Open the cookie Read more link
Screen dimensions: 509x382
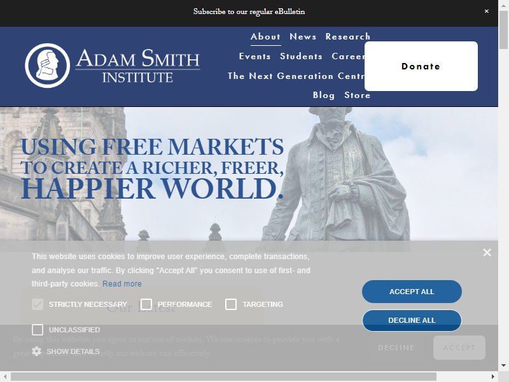point(122,283)
